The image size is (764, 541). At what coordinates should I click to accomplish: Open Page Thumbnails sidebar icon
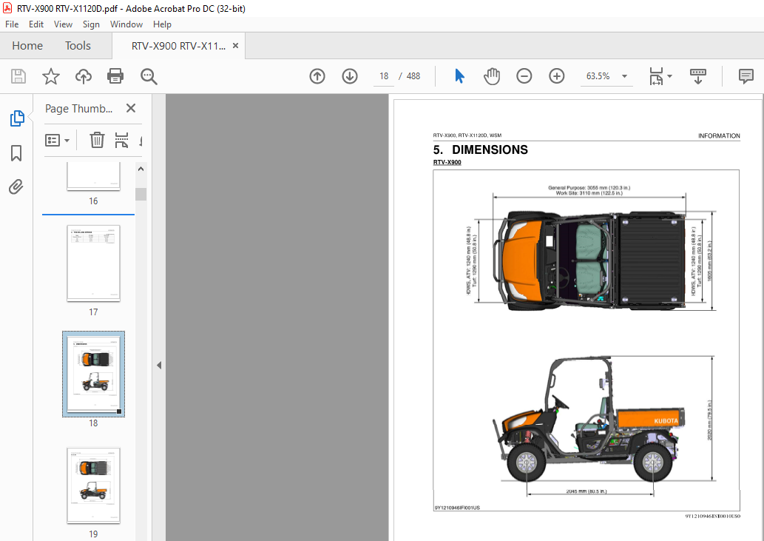16,118
